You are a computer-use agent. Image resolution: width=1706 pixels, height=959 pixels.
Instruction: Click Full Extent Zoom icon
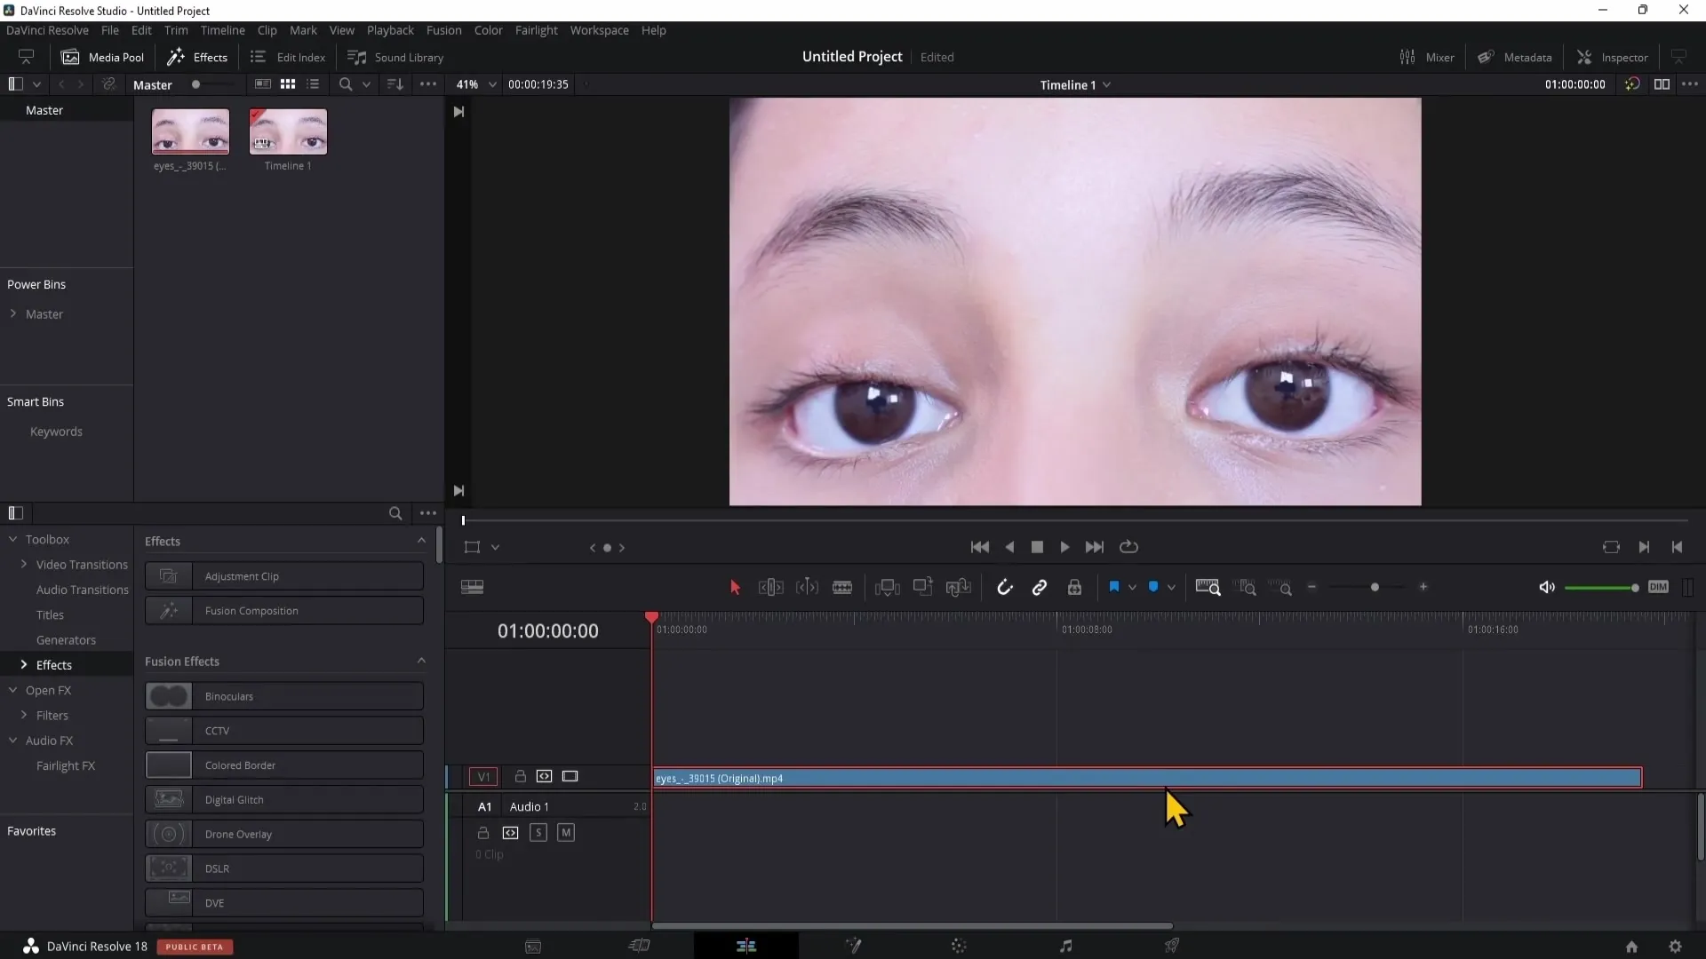click(x=1208, y=587)
